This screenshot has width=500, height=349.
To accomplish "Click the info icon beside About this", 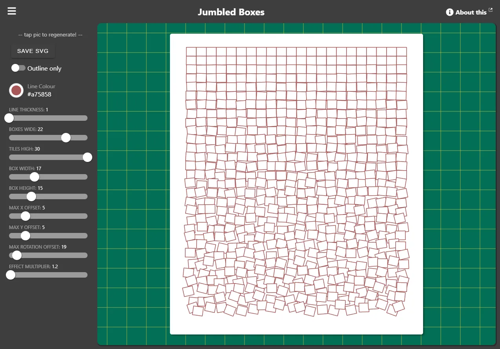I will [x=449, y=12].
